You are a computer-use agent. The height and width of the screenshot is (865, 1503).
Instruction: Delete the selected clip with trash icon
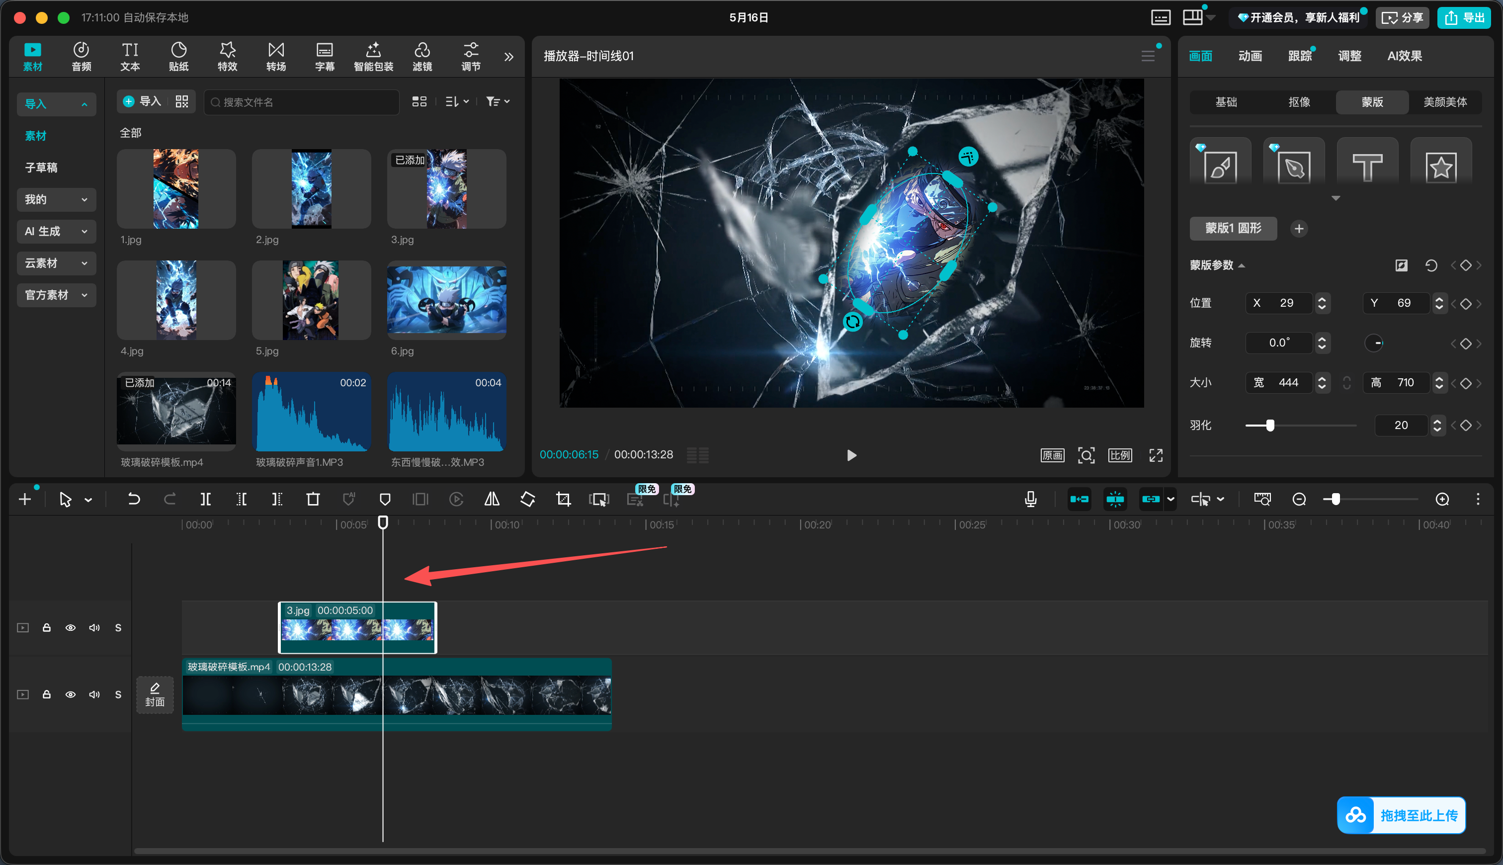click(313, 499)
